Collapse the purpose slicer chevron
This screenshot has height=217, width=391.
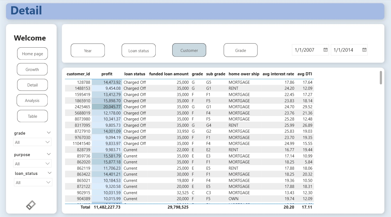coord(49,154)
